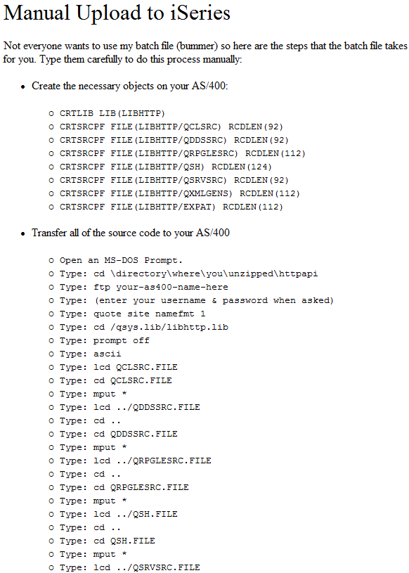Click the 'Open an MS-DOS Prompt' step

pyautogui.click(x=121, y=260)
